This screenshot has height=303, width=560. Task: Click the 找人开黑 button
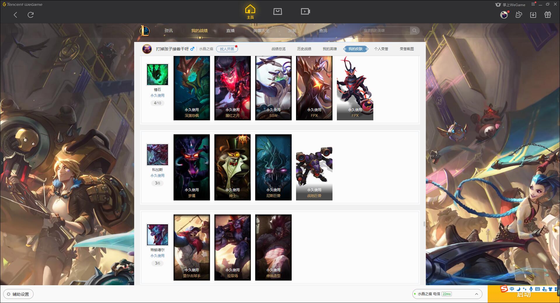(x=227, y=49)
